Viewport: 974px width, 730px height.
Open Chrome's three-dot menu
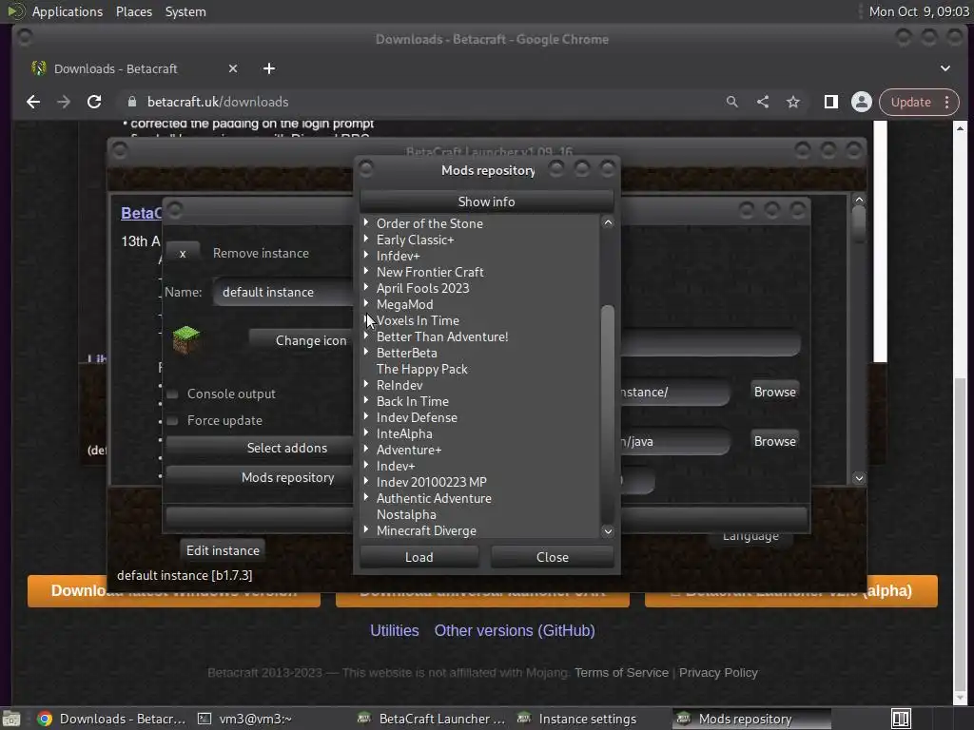(x=946, y=102)
